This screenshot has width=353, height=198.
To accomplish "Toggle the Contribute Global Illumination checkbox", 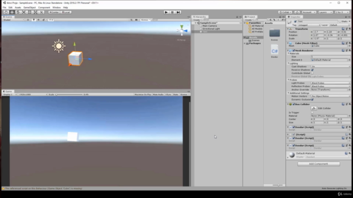I will click(312, 73).
